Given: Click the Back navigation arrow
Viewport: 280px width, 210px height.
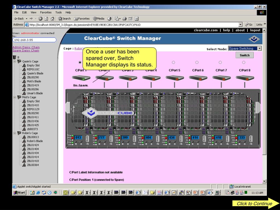Looking at the screenshot, I should point(19,19).
